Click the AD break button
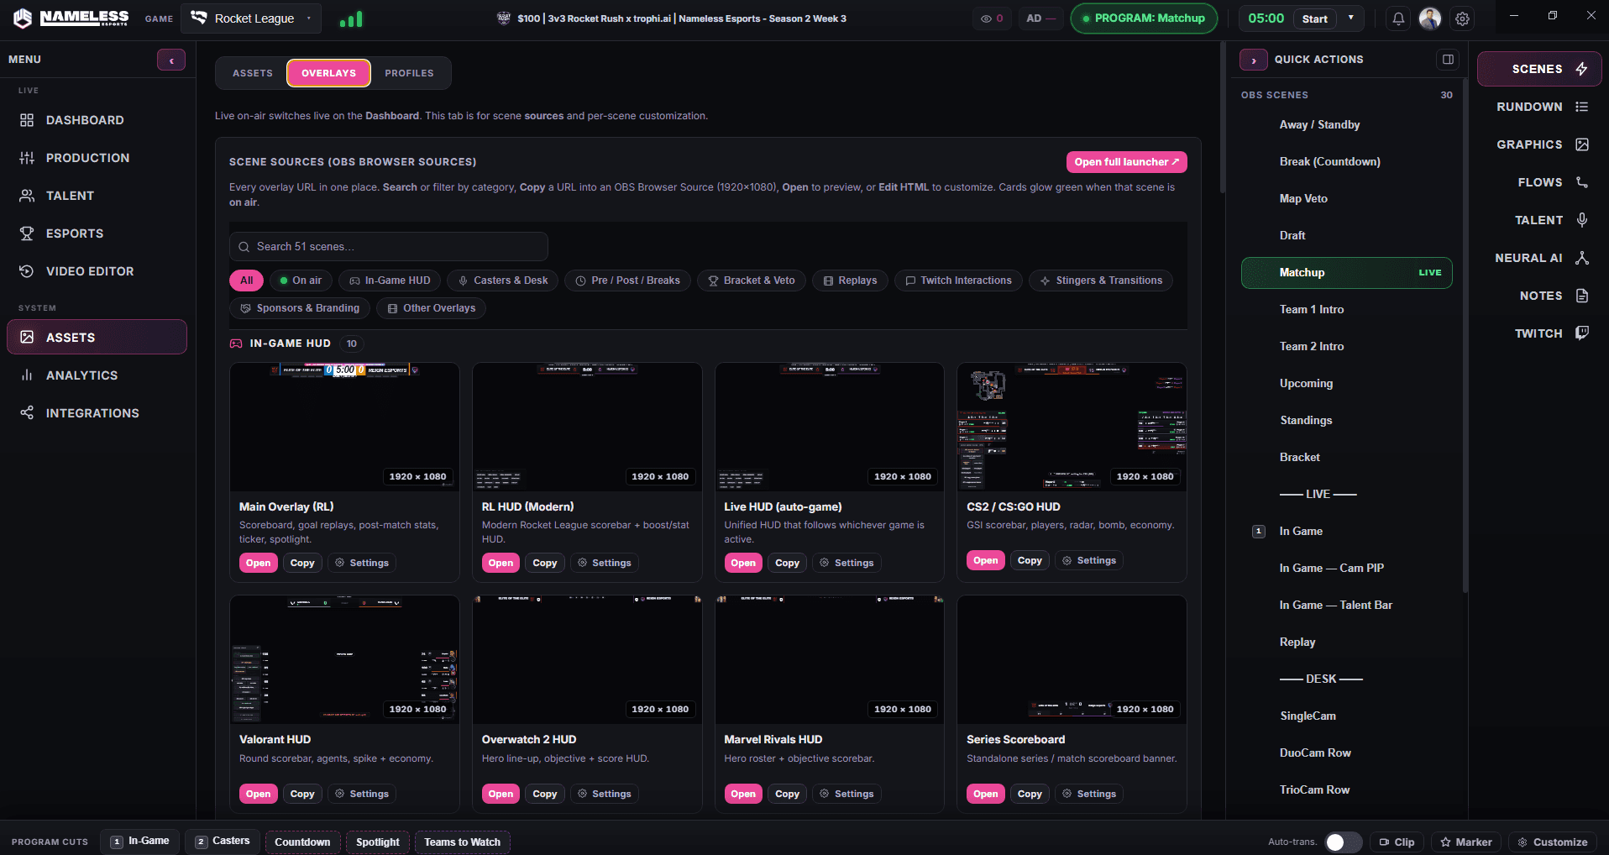The height and width of the screenshot is (855, 1609). tap(1040, 18)
